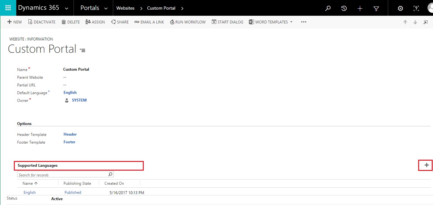Open the user profile avatar
433x205 pixels.
coord(430,8)
